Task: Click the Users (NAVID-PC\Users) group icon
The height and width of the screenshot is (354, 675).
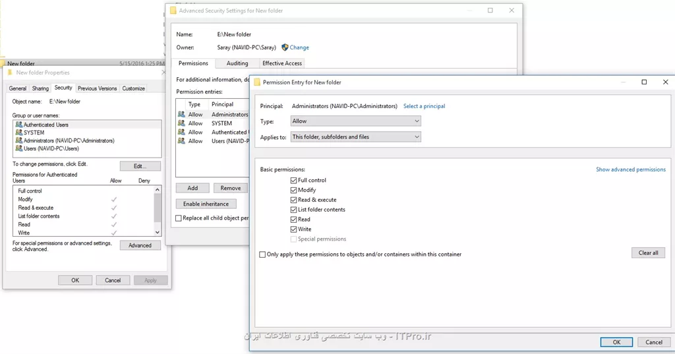Action: click(18, 148)
